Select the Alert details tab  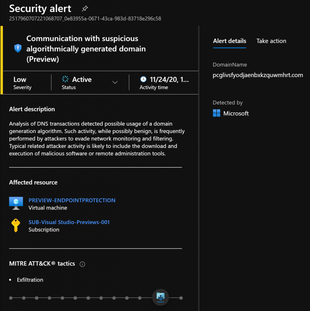click(x=230, y=41)
